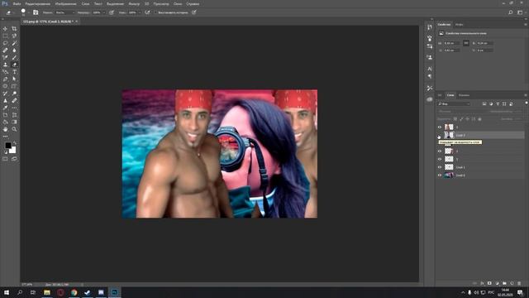Toggle airbrush build-up mode in options bar
The image size is (529, 298).
[x=147, y=12]
